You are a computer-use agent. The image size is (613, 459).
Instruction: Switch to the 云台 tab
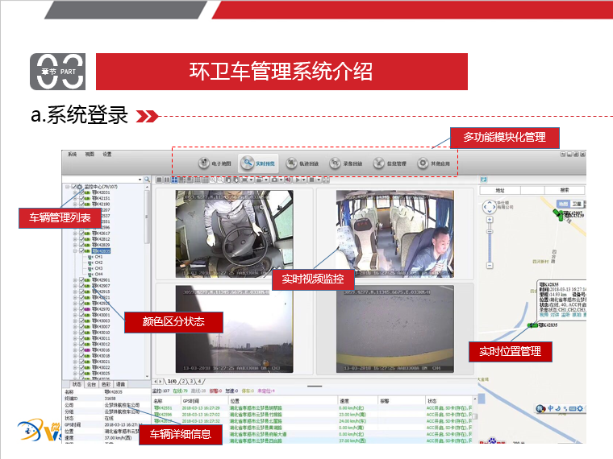[x=91, y=384]
